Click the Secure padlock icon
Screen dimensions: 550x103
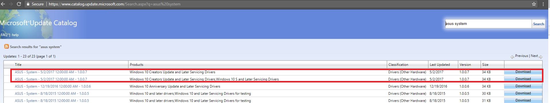click(28, 4)
